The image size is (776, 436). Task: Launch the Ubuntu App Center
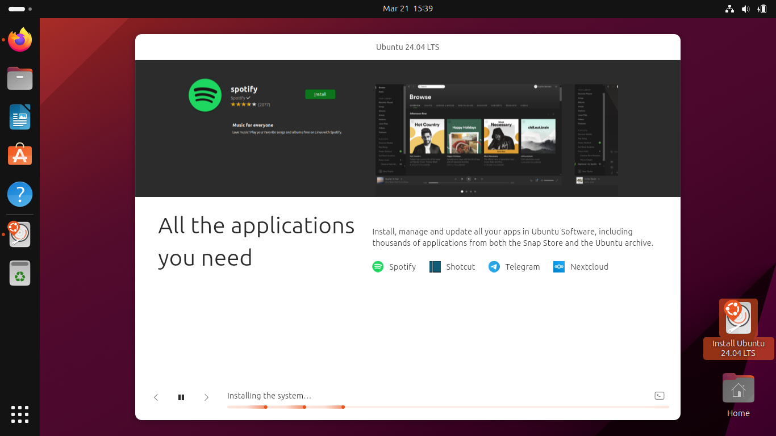tap(19, 154)
